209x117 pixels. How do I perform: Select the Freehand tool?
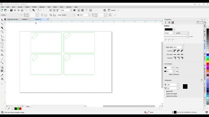click(x=2, y=36)
